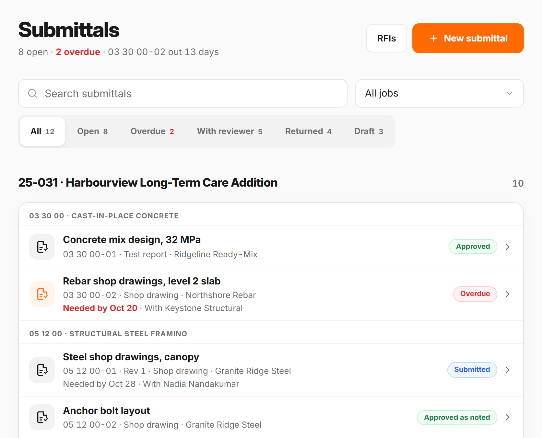The height and width of the screenshot is (438, 542).
Task: Click the section header '05 12 00 · STRUCTURAL STEEL FRAMING'
Action: coord(108,334)
